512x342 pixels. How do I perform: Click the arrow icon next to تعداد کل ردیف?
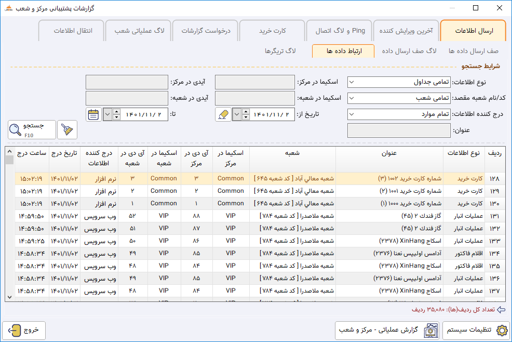[501, 310]
